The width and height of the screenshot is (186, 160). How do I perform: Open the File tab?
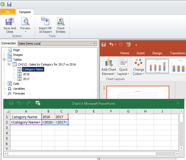[8, 12]
